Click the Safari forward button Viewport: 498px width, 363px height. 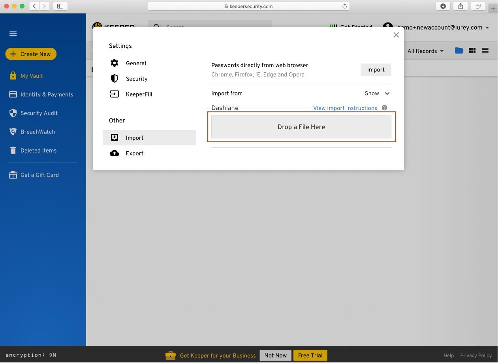coord(45,6)
